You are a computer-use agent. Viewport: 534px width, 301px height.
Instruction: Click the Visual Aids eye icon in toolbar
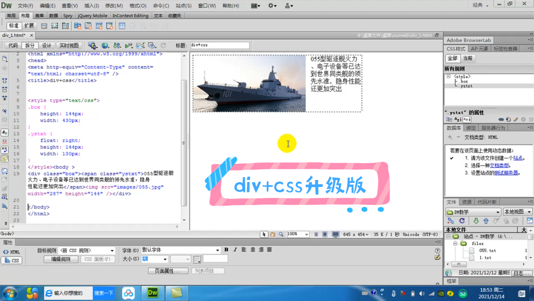coord(152,45)
